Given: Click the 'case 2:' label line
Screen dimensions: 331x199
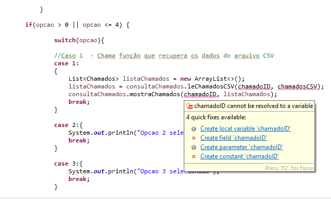Looking at the screenshot, I should [x=68, y=125].
